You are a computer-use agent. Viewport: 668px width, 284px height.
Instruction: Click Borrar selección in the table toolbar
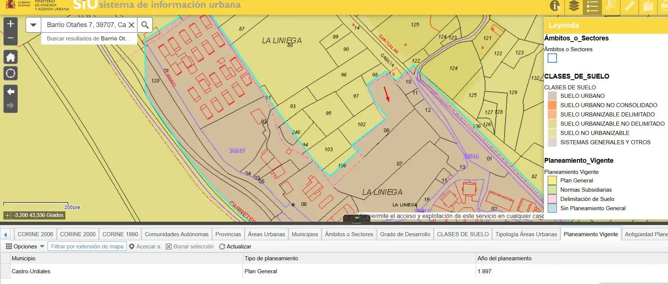(189, 247)
